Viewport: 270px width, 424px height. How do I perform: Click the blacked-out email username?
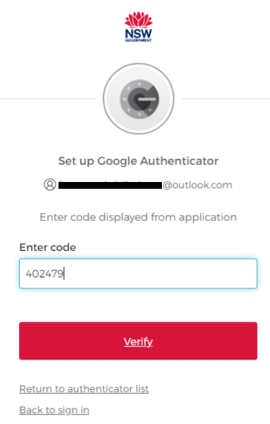click(110, 185)
